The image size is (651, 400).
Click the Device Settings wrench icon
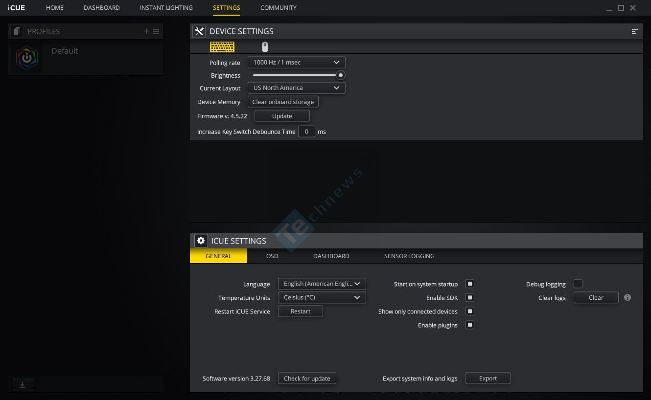tap(199, 31)
